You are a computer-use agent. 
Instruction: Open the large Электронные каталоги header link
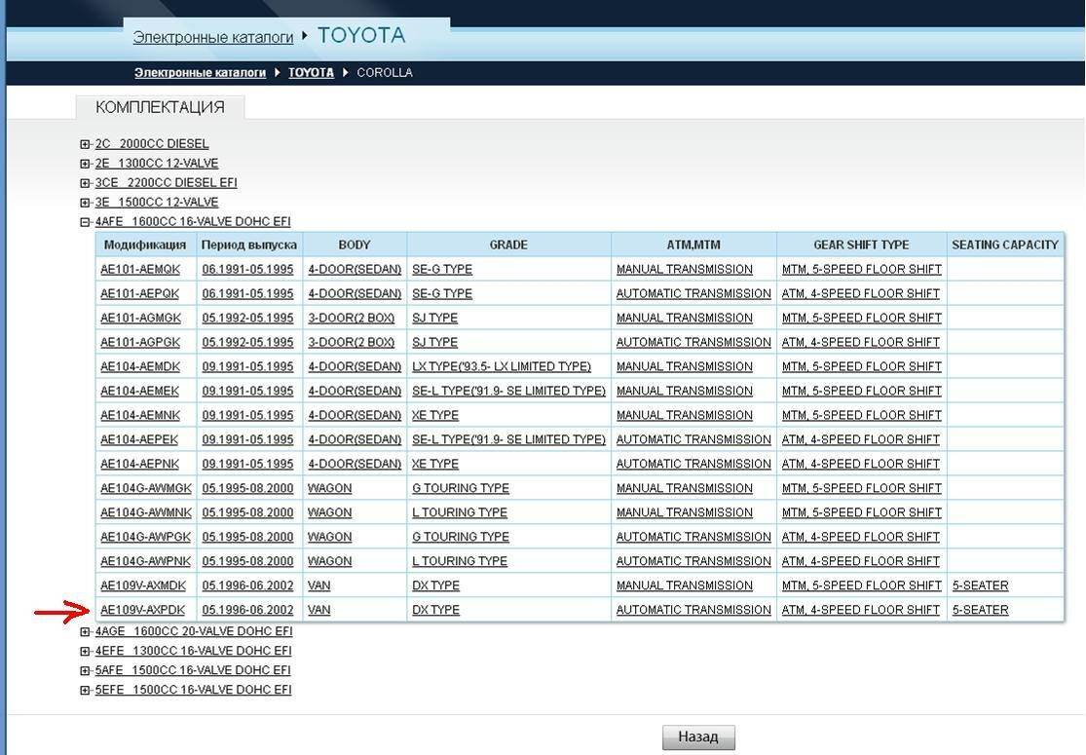click(213, 37)
